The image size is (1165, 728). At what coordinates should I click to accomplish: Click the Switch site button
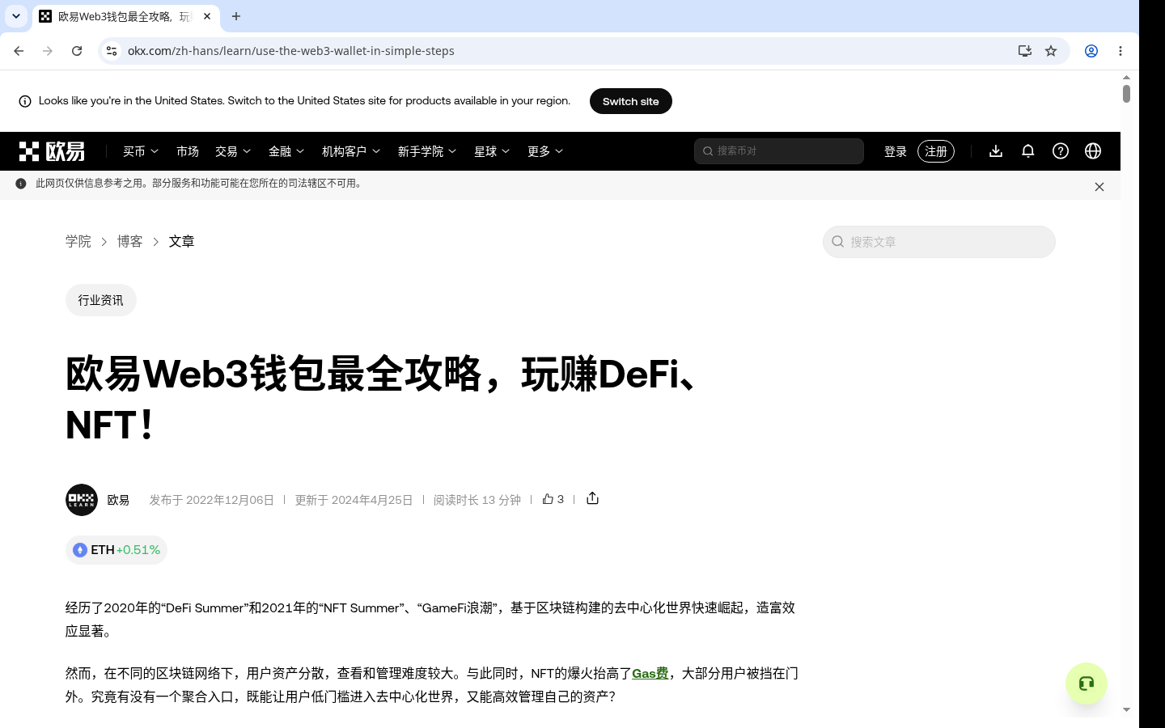point(631,101)
